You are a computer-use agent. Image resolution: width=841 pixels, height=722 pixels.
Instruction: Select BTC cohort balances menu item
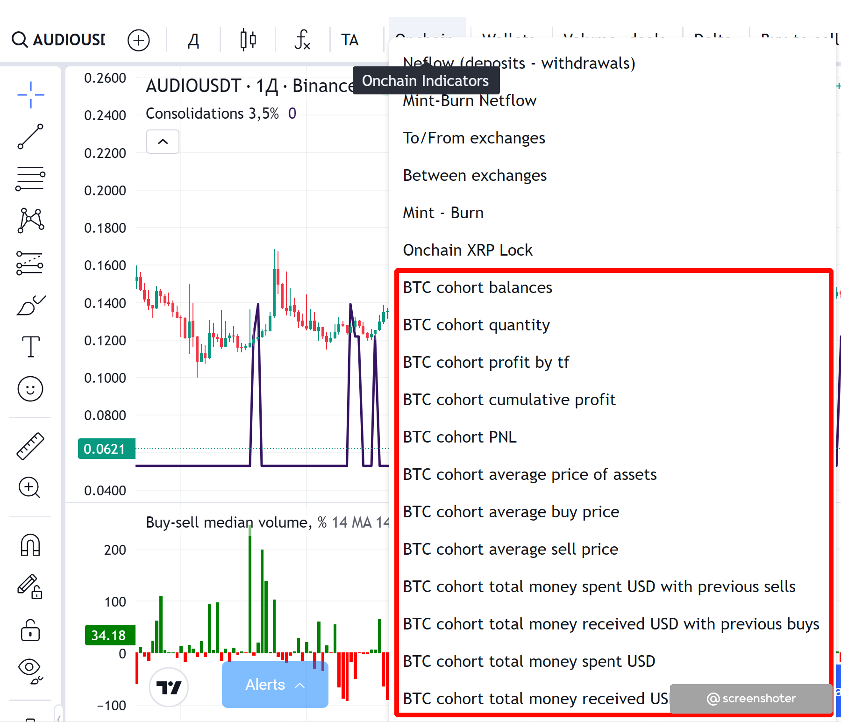point(478,287)
